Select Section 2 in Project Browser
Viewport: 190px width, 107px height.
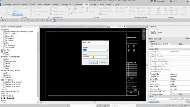pyautogui.click(x=9, y=75)
